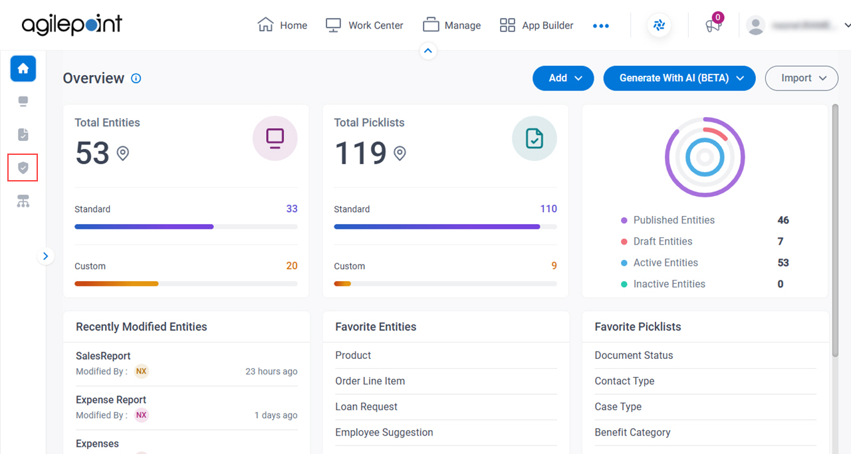Open Document Status favorite picklist
This screenshot has height=454, width=851.
pos(634,356)
